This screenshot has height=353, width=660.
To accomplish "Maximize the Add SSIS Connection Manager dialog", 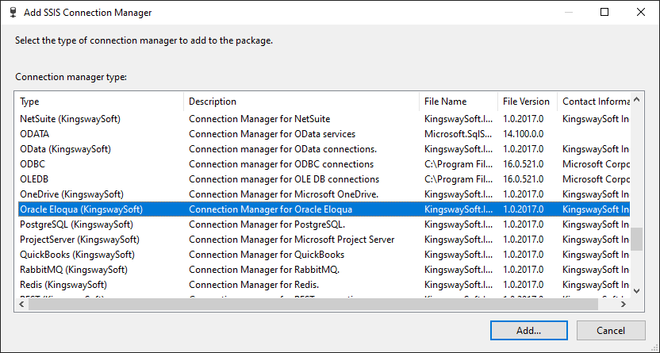I will pos(604,12).
